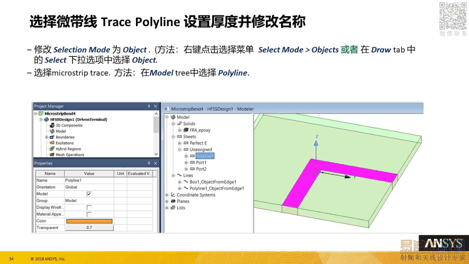
Task: Close the Properties panel
Action: click(155, 163)
